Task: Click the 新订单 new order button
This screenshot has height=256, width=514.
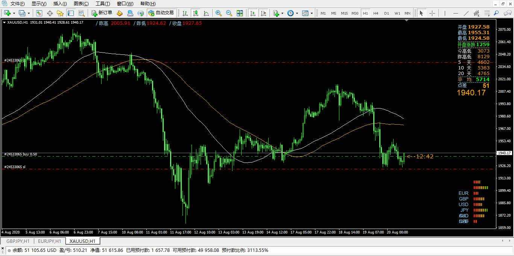Action: click(102, 13)
